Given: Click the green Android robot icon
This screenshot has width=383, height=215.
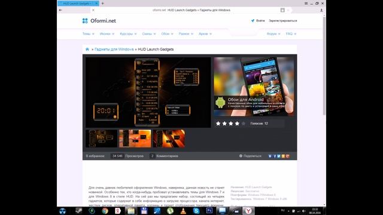Looking at the screenshot, I should (220, 102).
